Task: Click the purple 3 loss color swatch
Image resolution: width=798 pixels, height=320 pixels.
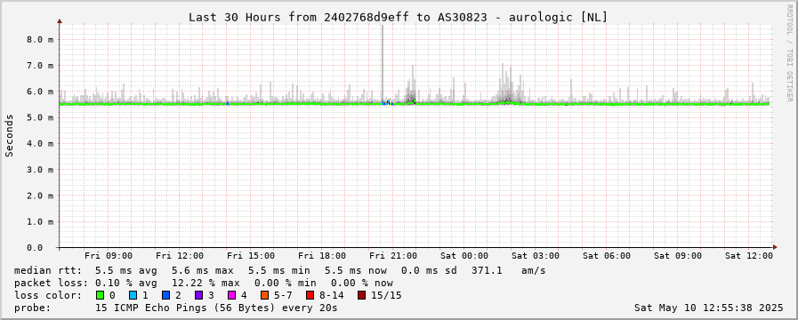Action: click(198, 295)
